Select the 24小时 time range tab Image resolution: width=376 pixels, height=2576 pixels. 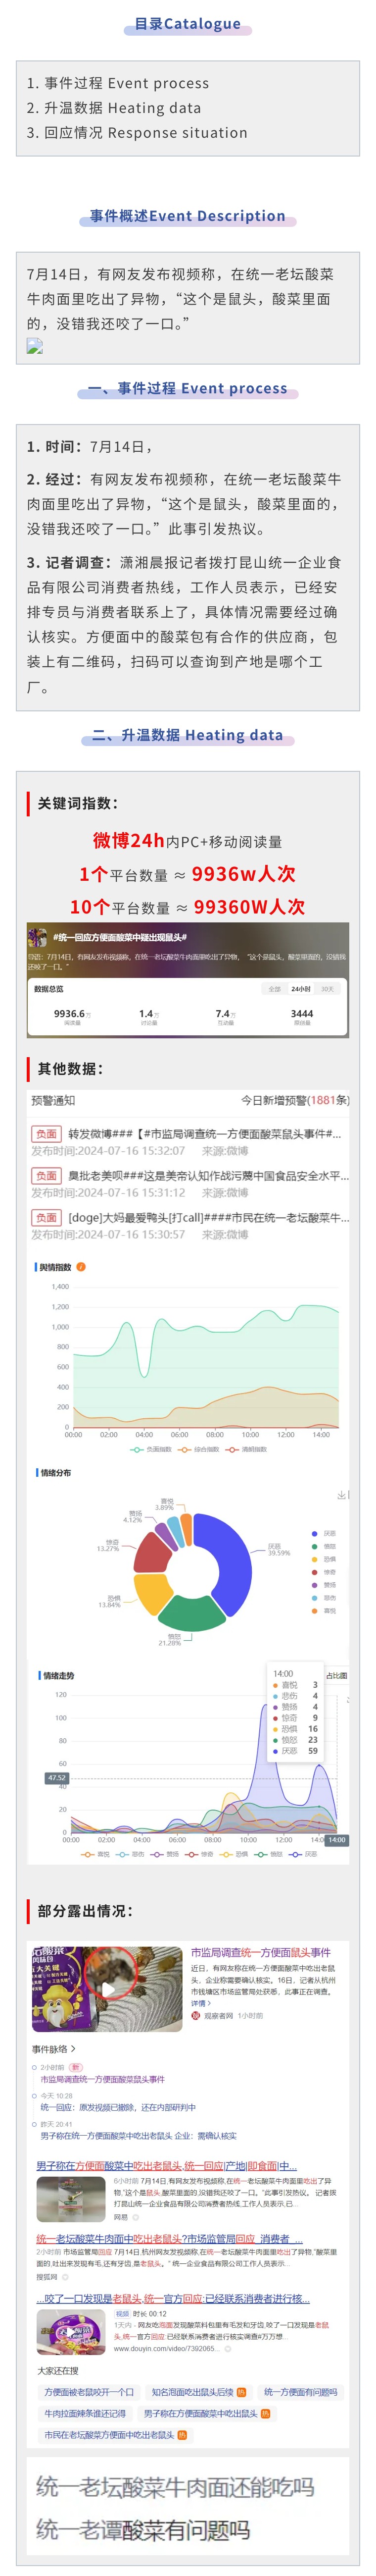click(x=300, y=988)
